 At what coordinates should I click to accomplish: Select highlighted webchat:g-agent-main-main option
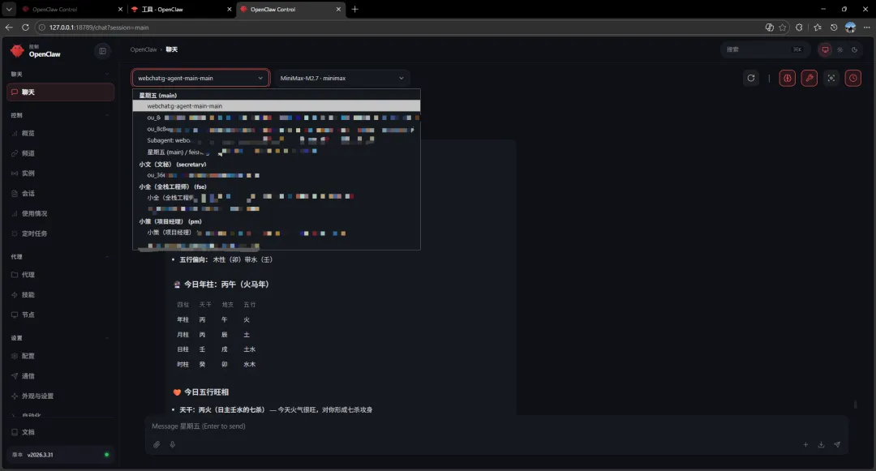[276, 106]
